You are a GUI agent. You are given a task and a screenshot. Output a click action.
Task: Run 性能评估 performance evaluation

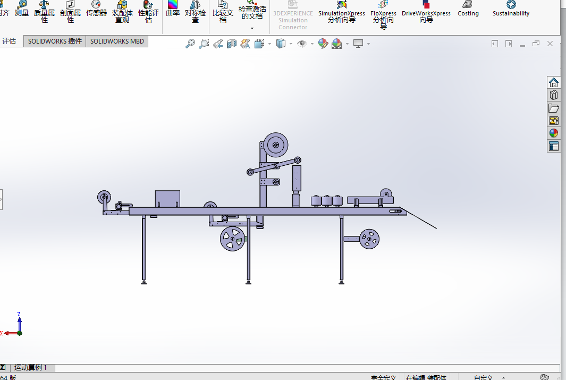(148, 12)
